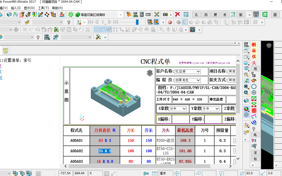Toggle the grid icon in status bar

coord(38,173)
